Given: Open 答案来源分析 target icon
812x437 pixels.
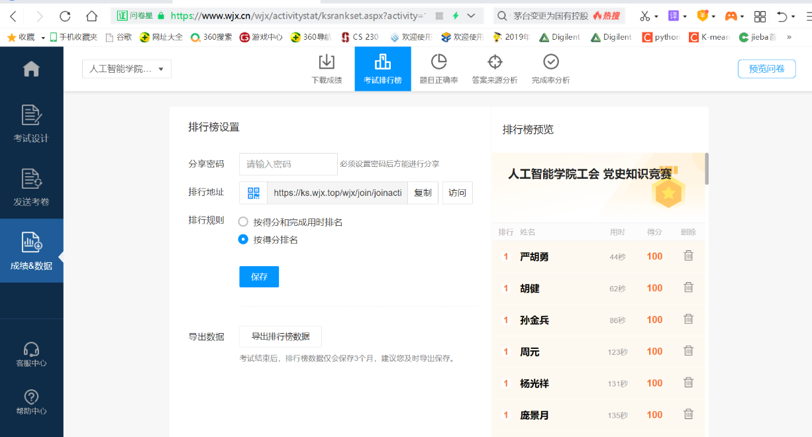Looking at the screenshot, I should (494, 68).
